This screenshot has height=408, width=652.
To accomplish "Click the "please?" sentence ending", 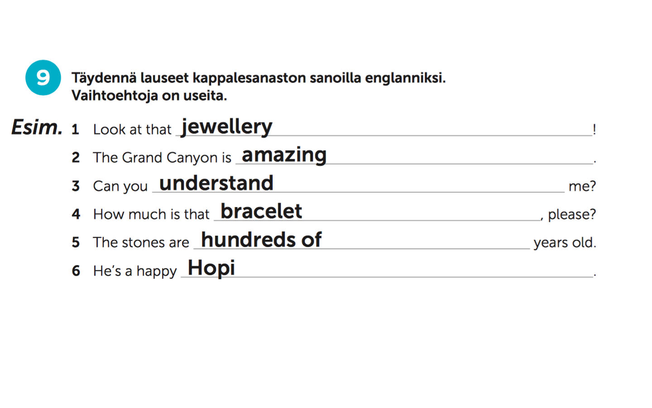I will click(x=572, y=214).
